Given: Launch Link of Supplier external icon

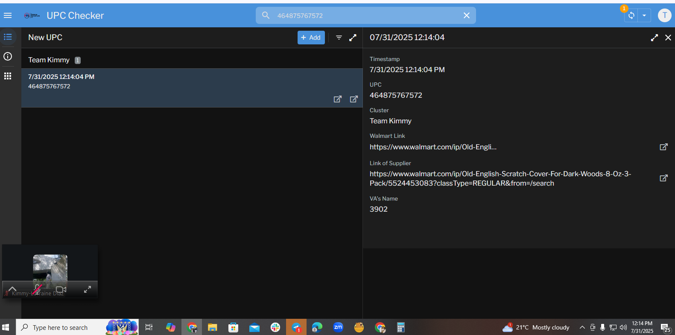Looking at the screenshot, I should tap(663, 178).
